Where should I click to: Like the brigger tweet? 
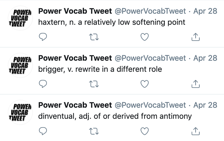click(145, 84)
